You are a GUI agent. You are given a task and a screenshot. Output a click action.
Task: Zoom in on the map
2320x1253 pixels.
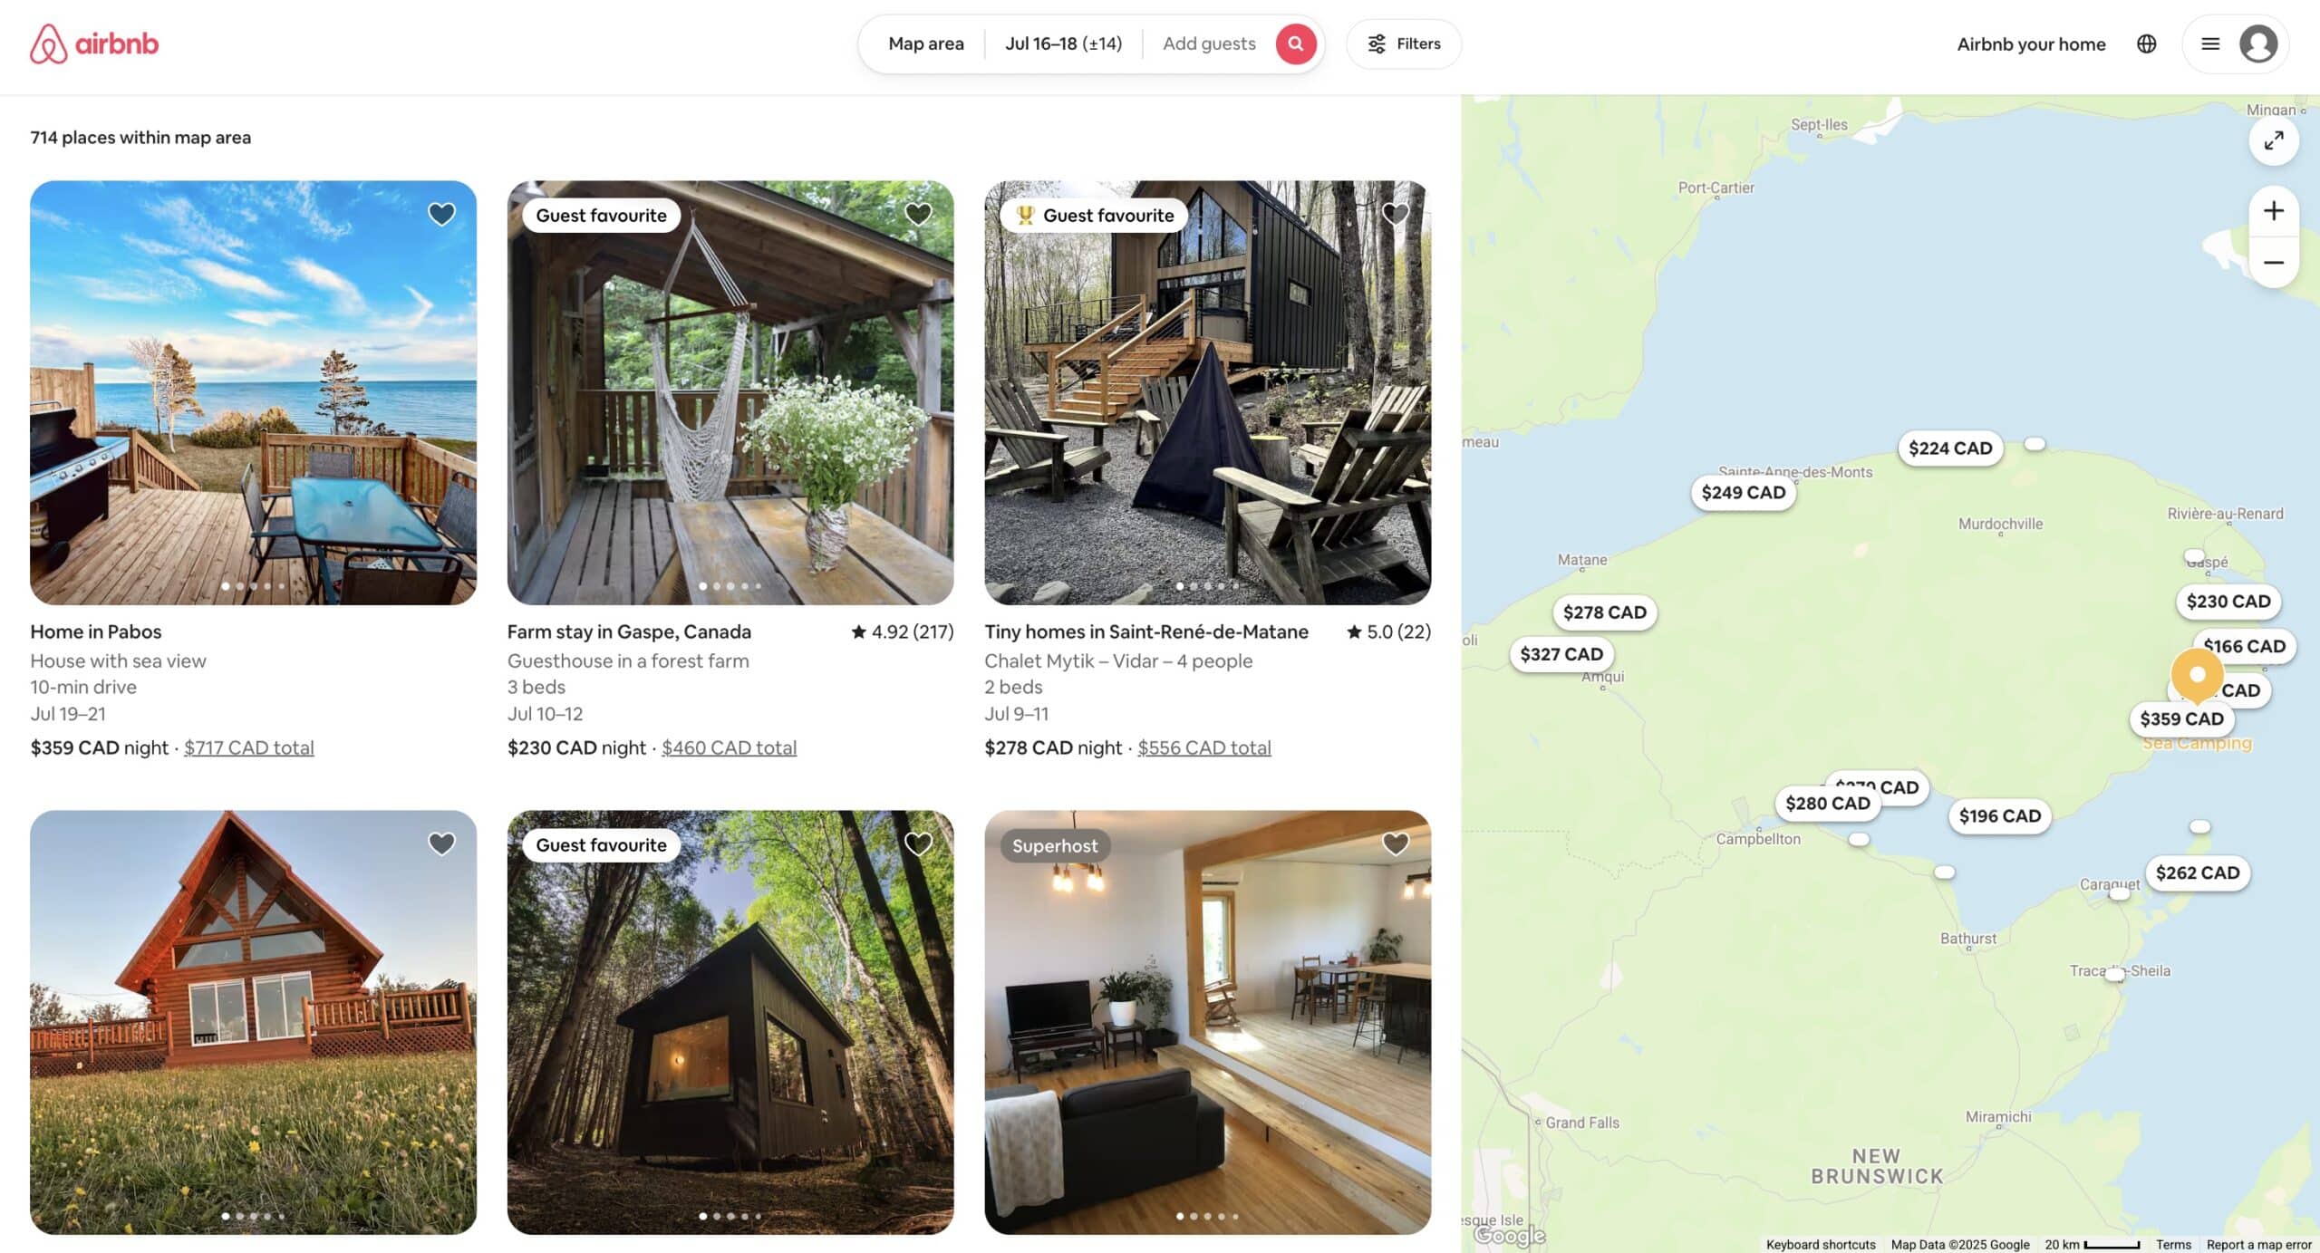[x=2273, y=211]
